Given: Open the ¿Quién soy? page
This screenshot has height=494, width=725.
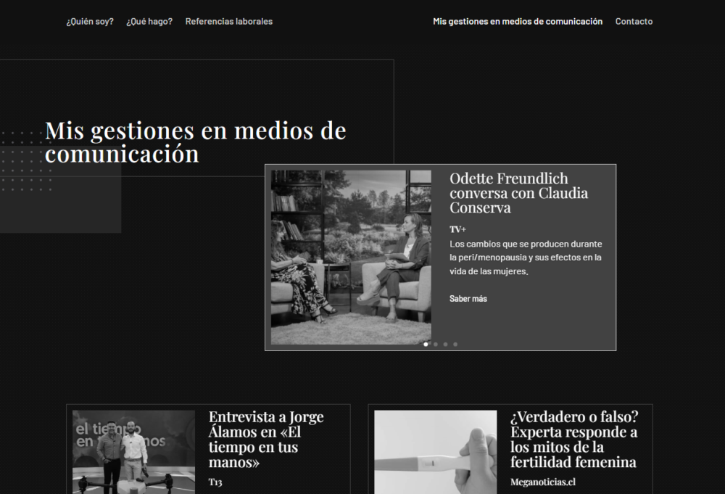Looking at the screenshot, I should [x=90, y=22].
